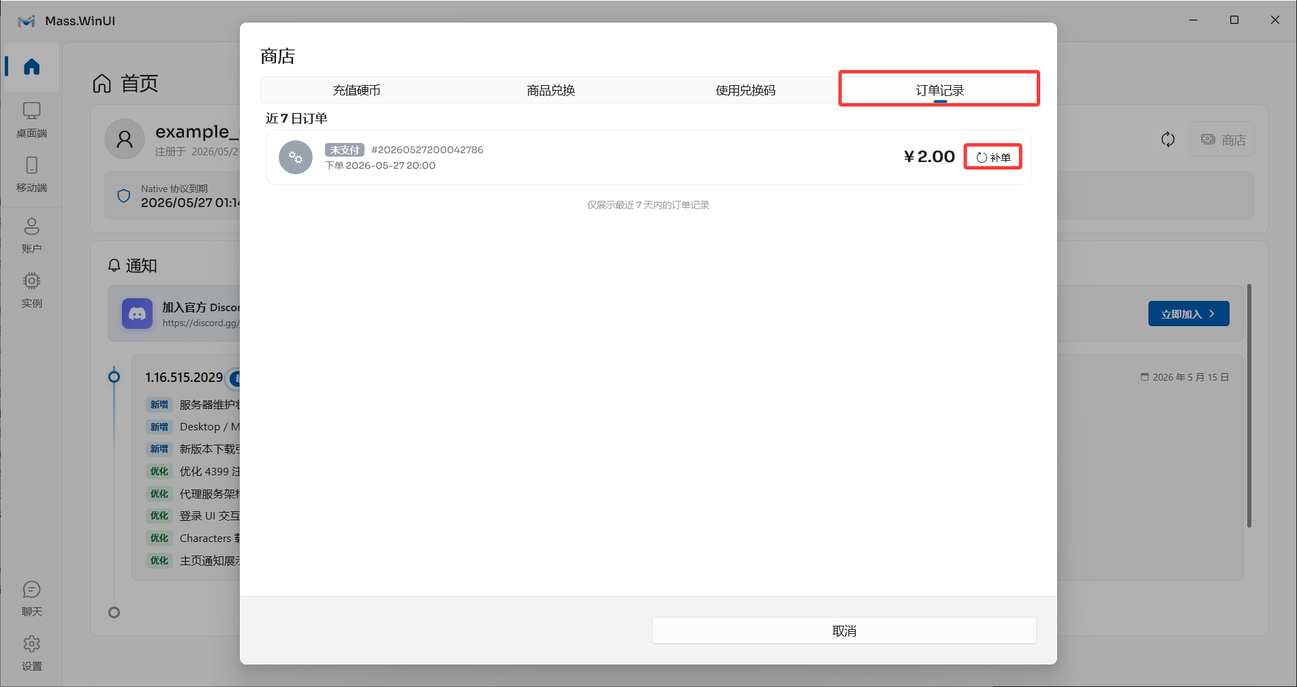Click the 取消 button in the dialog
The image size is (1297, 687).
[844, 631]
